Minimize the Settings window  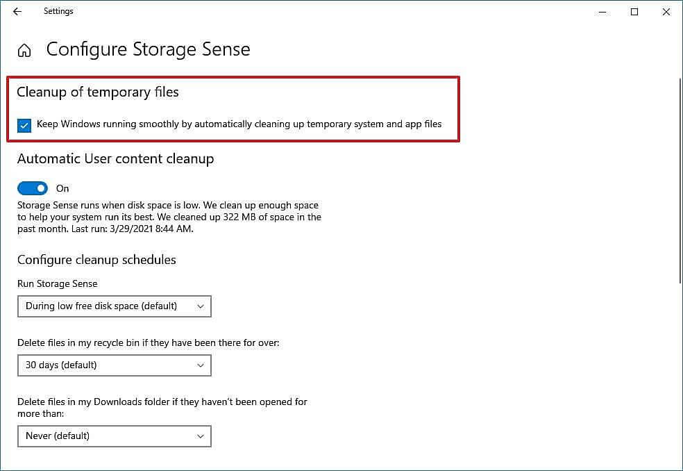[602, 12]
